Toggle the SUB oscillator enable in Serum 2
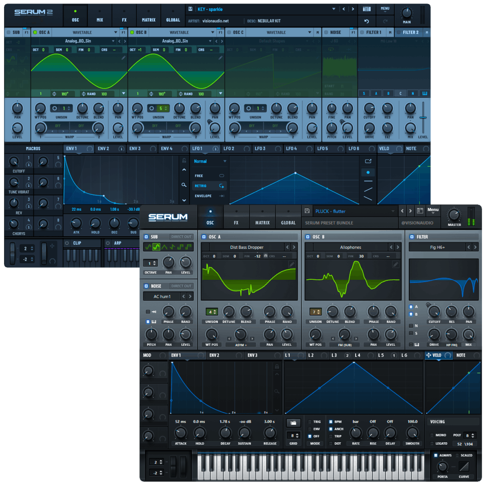Screen dimensions: 485x485 pyautogui.click(x=9, y=32)
